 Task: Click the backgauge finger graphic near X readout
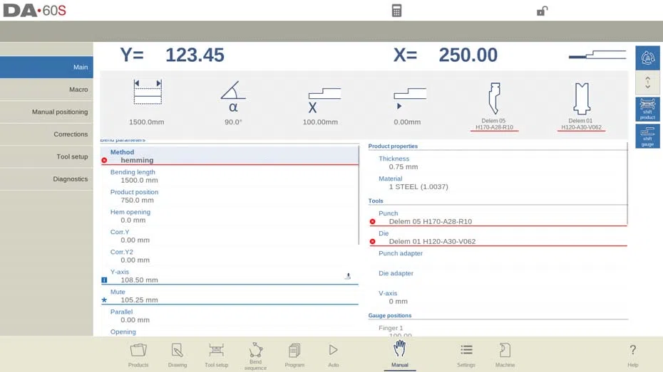pos(597,55)
